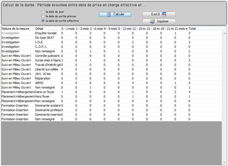Select the 'De type SEAT' row
Screen dimensions: 228x166
(111, 38)
